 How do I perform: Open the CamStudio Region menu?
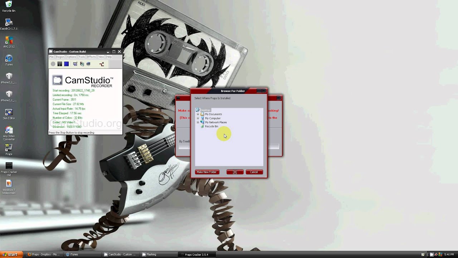pos(60,57)
